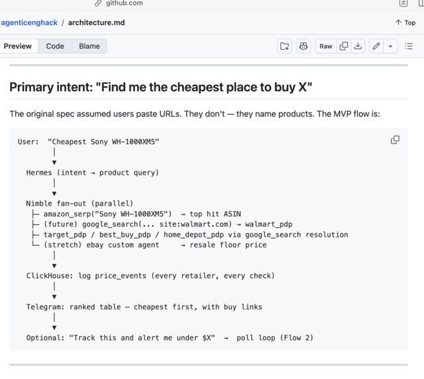The height and width of the screenshot is (379, 424).
Task: Click '(stretch) ebay custom agent' line
Action: click(x=149, y=245)
